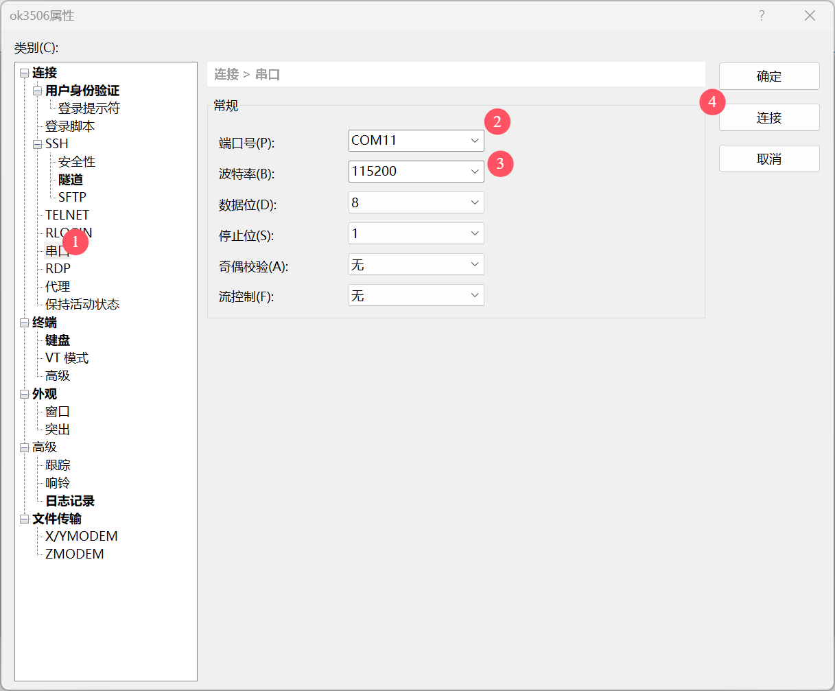835x691 pixels.
Task: Click the 取消 button
Action: pos(769,159)
